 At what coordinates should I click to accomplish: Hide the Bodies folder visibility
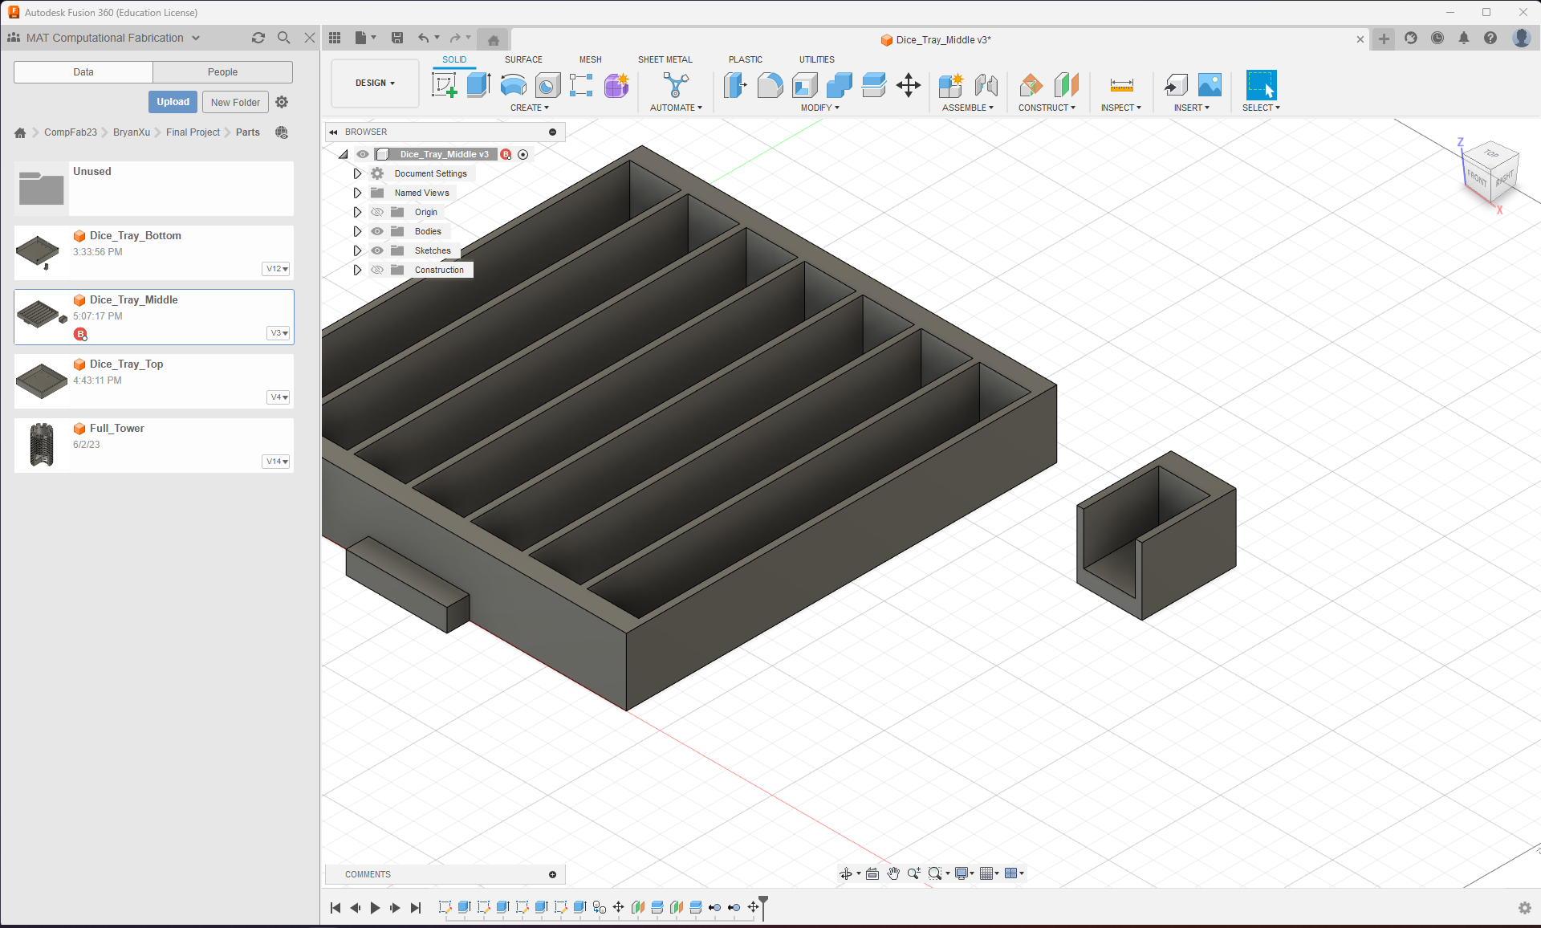[377, 231]
